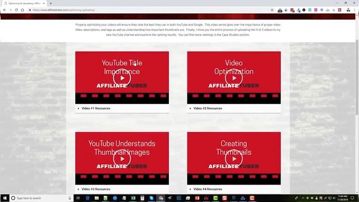Viewport: 359px width, 202px height.
Task: Open Calculator from the taskbar
Action: coord(142,198)
